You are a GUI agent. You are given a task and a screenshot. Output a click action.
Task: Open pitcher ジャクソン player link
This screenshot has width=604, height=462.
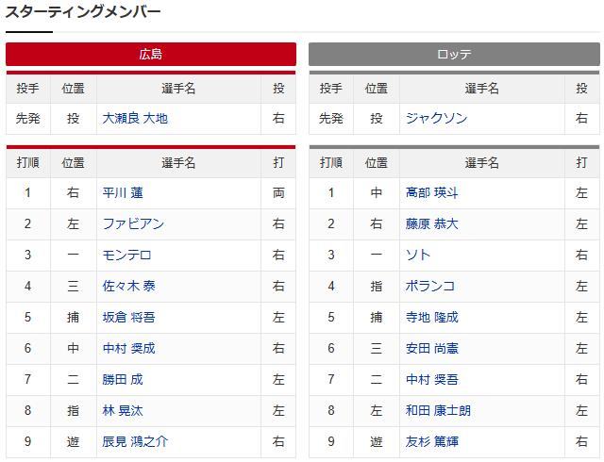436,118
